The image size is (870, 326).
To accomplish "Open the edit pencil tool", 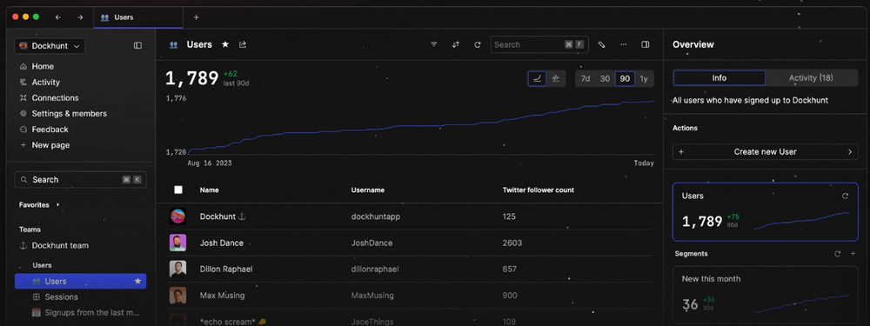I will (601, 45).
